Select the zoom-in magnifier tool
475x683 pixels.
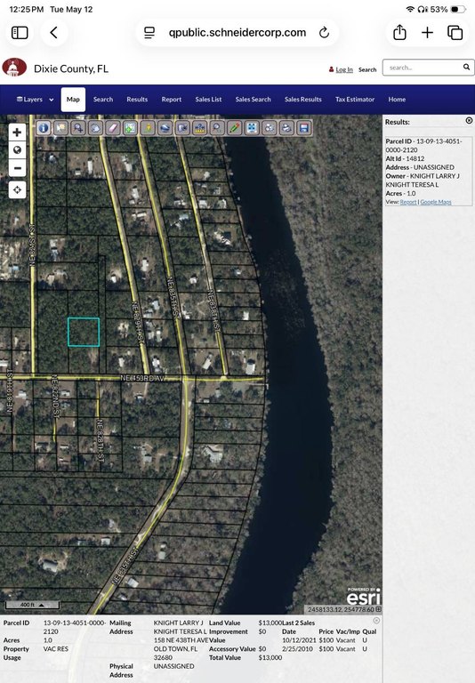(78, 128)
